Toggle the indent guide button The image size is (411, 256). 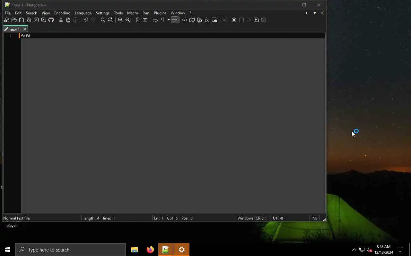tap(175, 20)
